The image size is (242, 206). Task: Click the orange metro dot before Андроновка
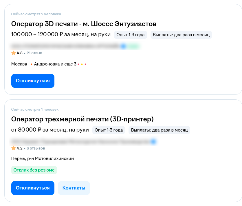pyautogui.click(x=31, y=64)
